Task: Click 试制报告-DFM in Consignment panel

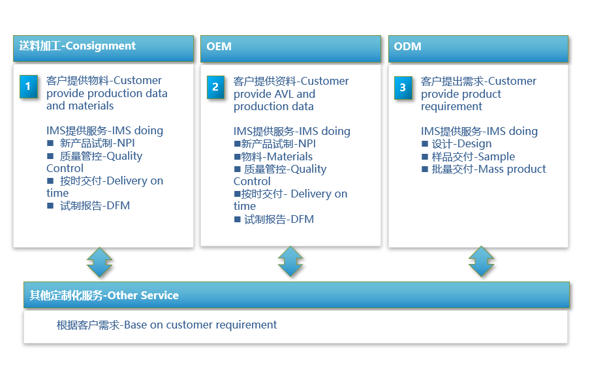Action: click(95, 206)
